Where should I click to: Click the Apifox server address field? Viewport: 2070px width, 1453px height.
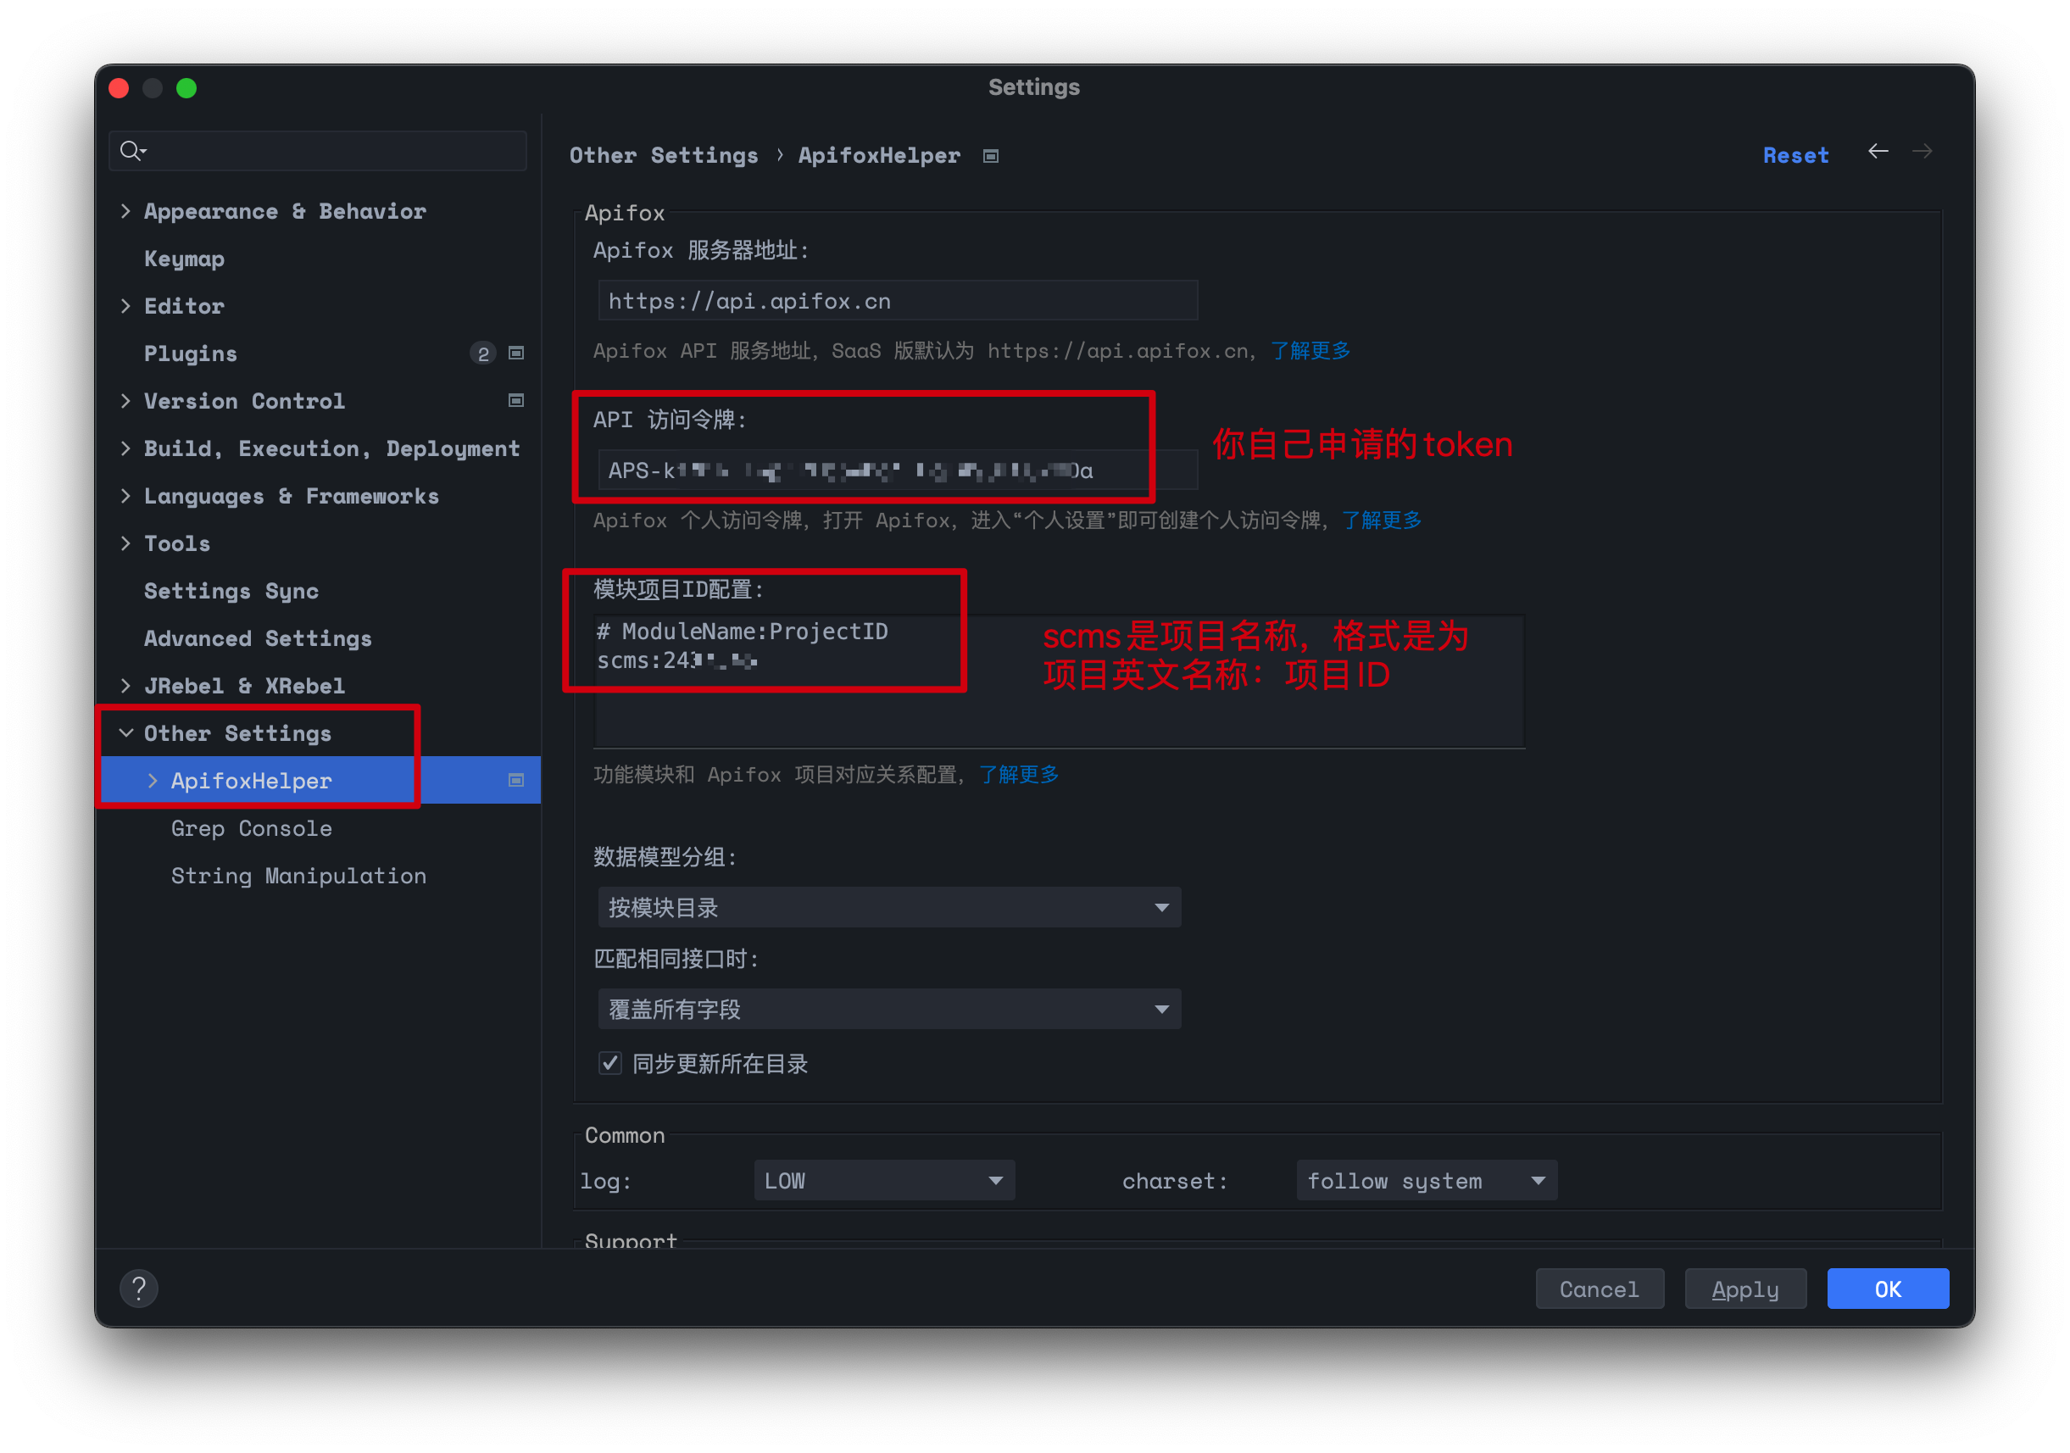(897, 300)
